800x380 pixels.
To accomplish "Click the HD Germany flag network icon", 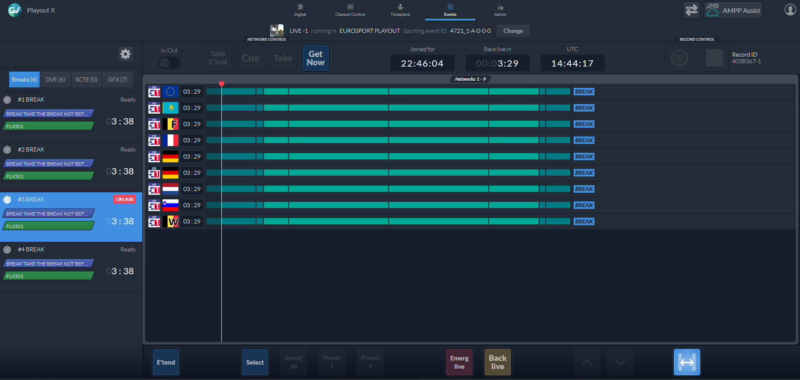I will 171,156.
